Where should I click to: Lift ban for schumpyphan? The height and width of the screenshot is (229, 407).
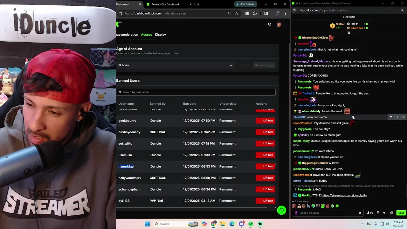tap(265, 189)
